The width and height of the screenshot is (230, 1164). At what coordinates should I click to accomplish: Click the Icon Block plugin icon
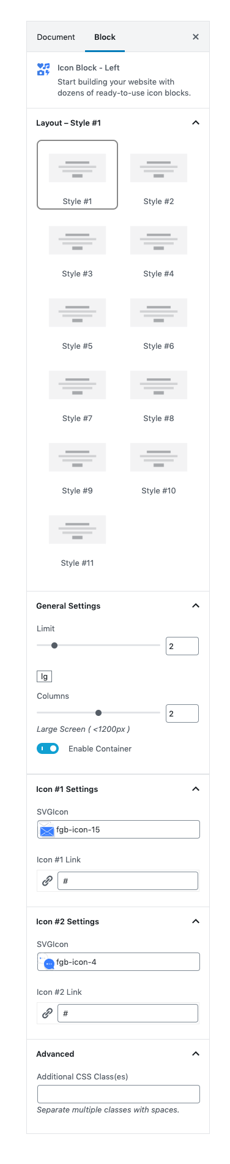(x=43, y=69)
